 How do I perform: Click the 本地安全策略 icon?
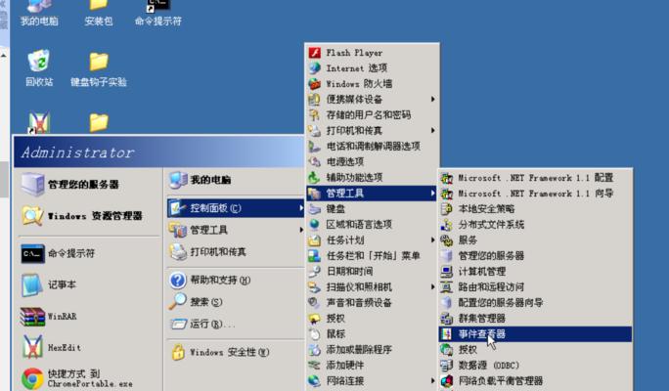[447, 209]
